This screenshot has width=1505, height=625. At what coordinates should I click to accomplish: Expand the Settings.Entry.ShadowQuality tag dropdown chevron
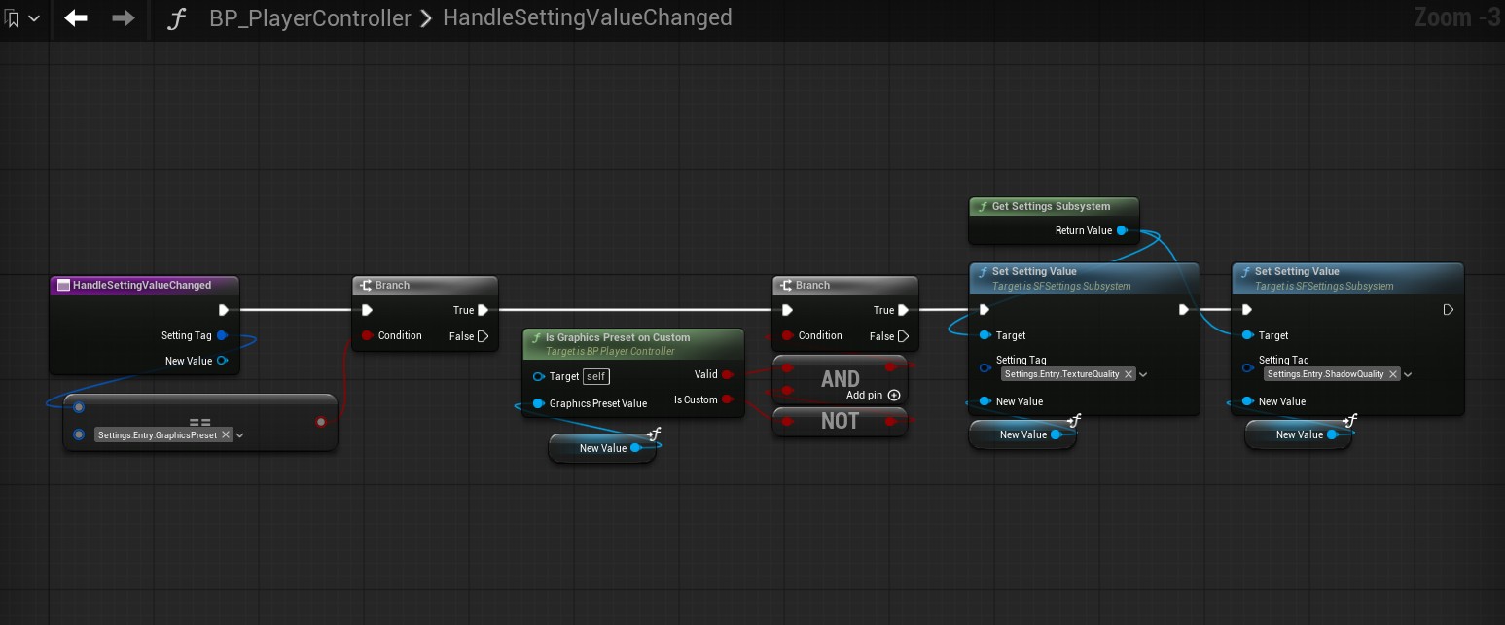[x=1408, y=375]
